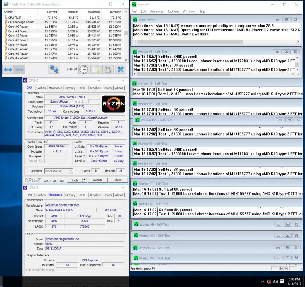The image size is (305, 287).
Task: Click the clock reset timer icon
Action: pos(83,69)
